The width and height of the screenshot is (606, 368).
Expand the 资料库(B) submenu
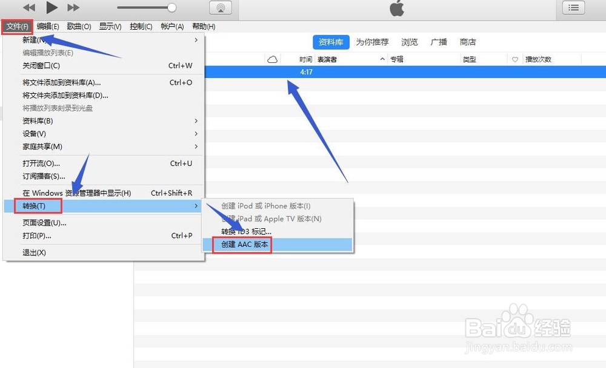coord(104,121)
